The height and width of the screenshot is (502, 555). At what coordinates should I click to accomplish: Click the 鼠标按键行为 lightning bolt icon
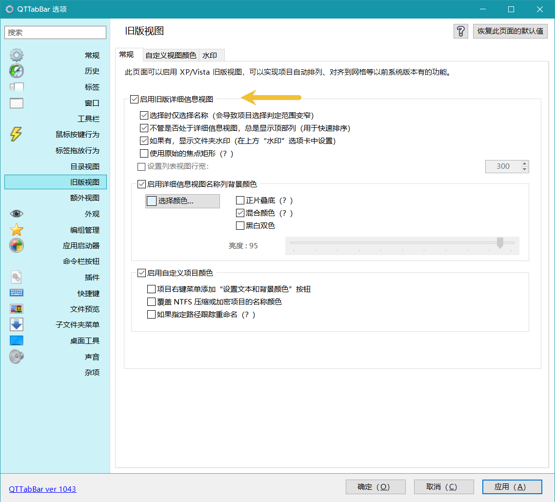click(x=16, y=134)
